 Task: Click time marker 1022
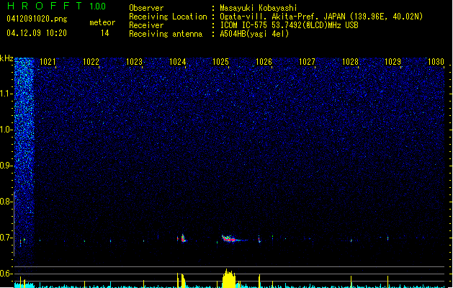pyautogui.click(x=91, y=61)
